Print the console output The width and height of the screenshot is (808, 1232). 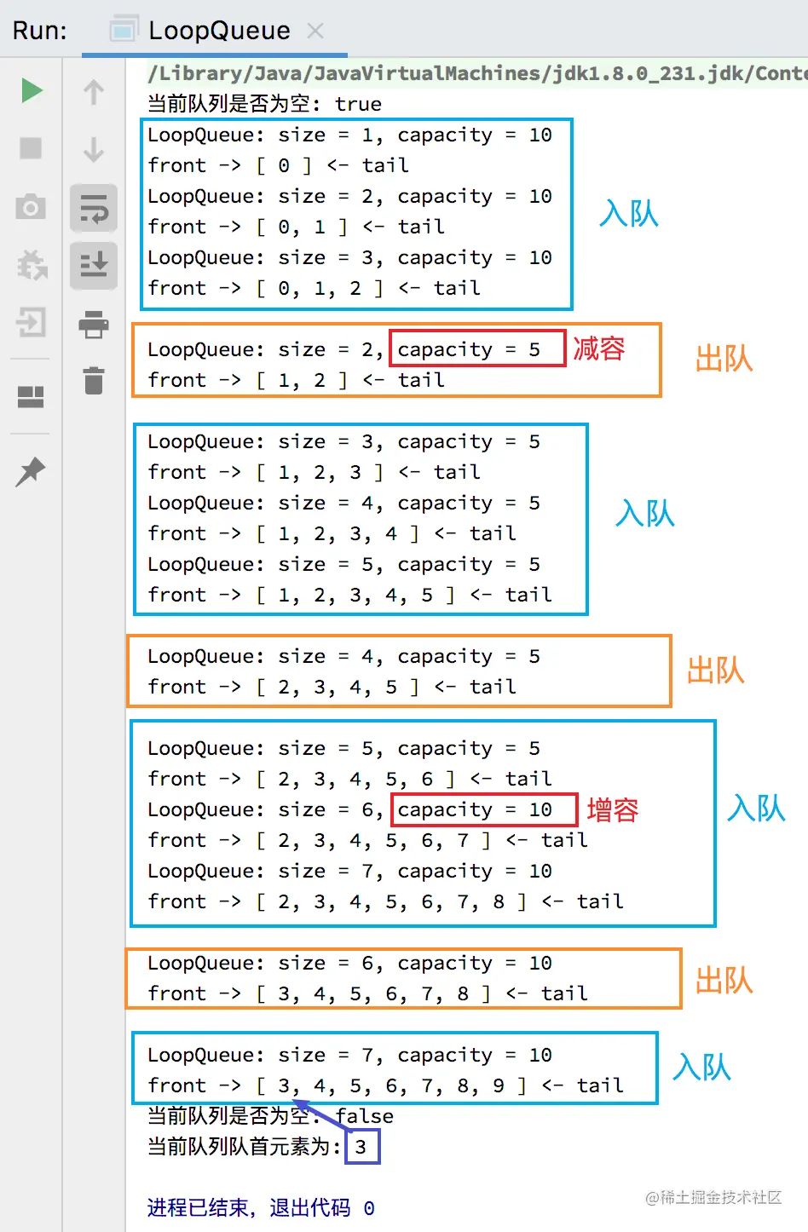[x=94, y=326]
